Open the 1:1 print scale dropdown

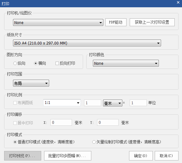click(62, 103)
